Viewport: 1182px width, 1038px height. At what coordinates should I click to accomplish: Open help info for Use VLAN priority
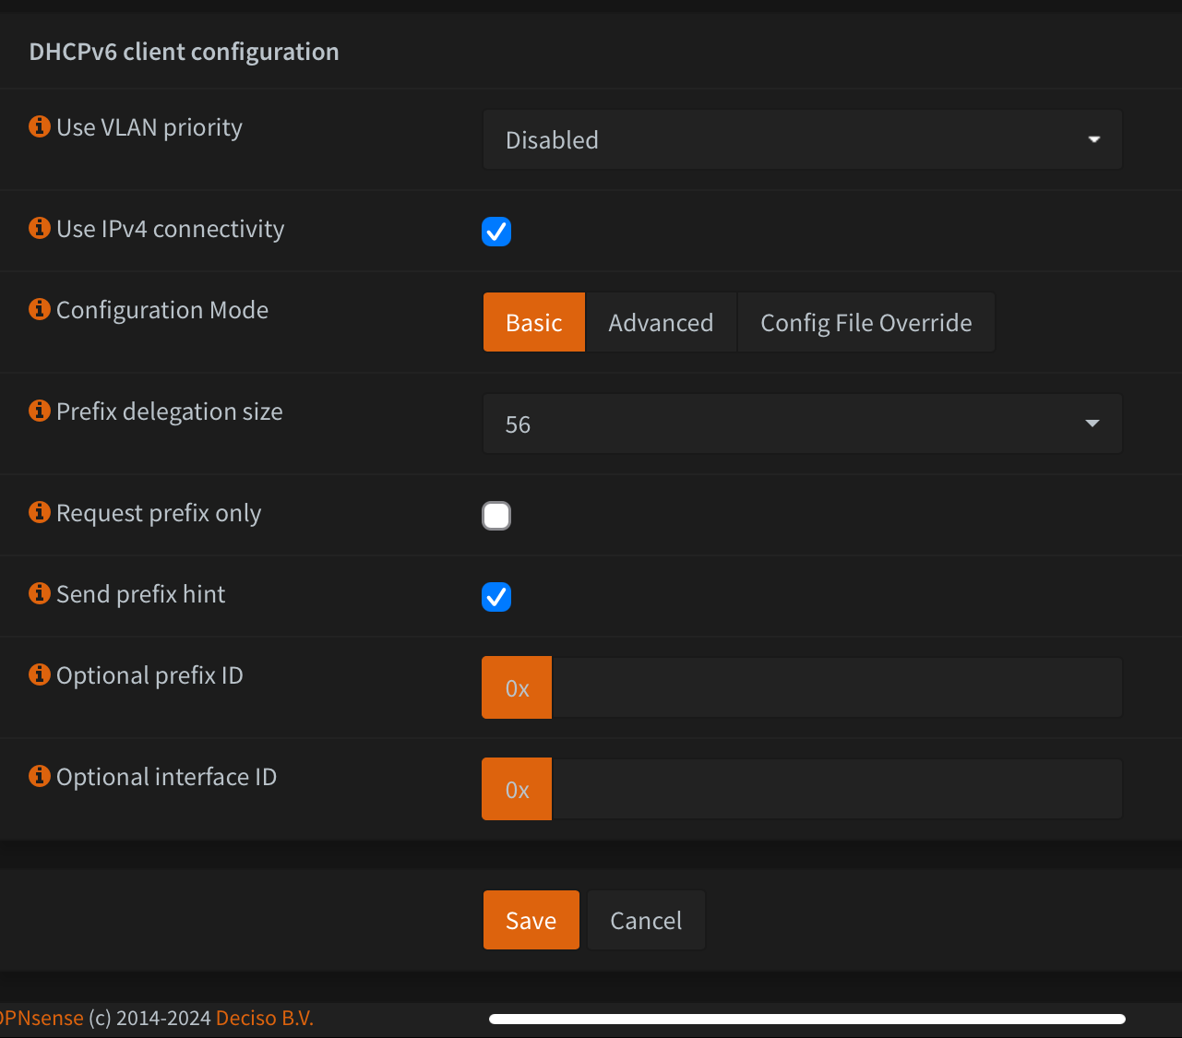coord(40,126)
